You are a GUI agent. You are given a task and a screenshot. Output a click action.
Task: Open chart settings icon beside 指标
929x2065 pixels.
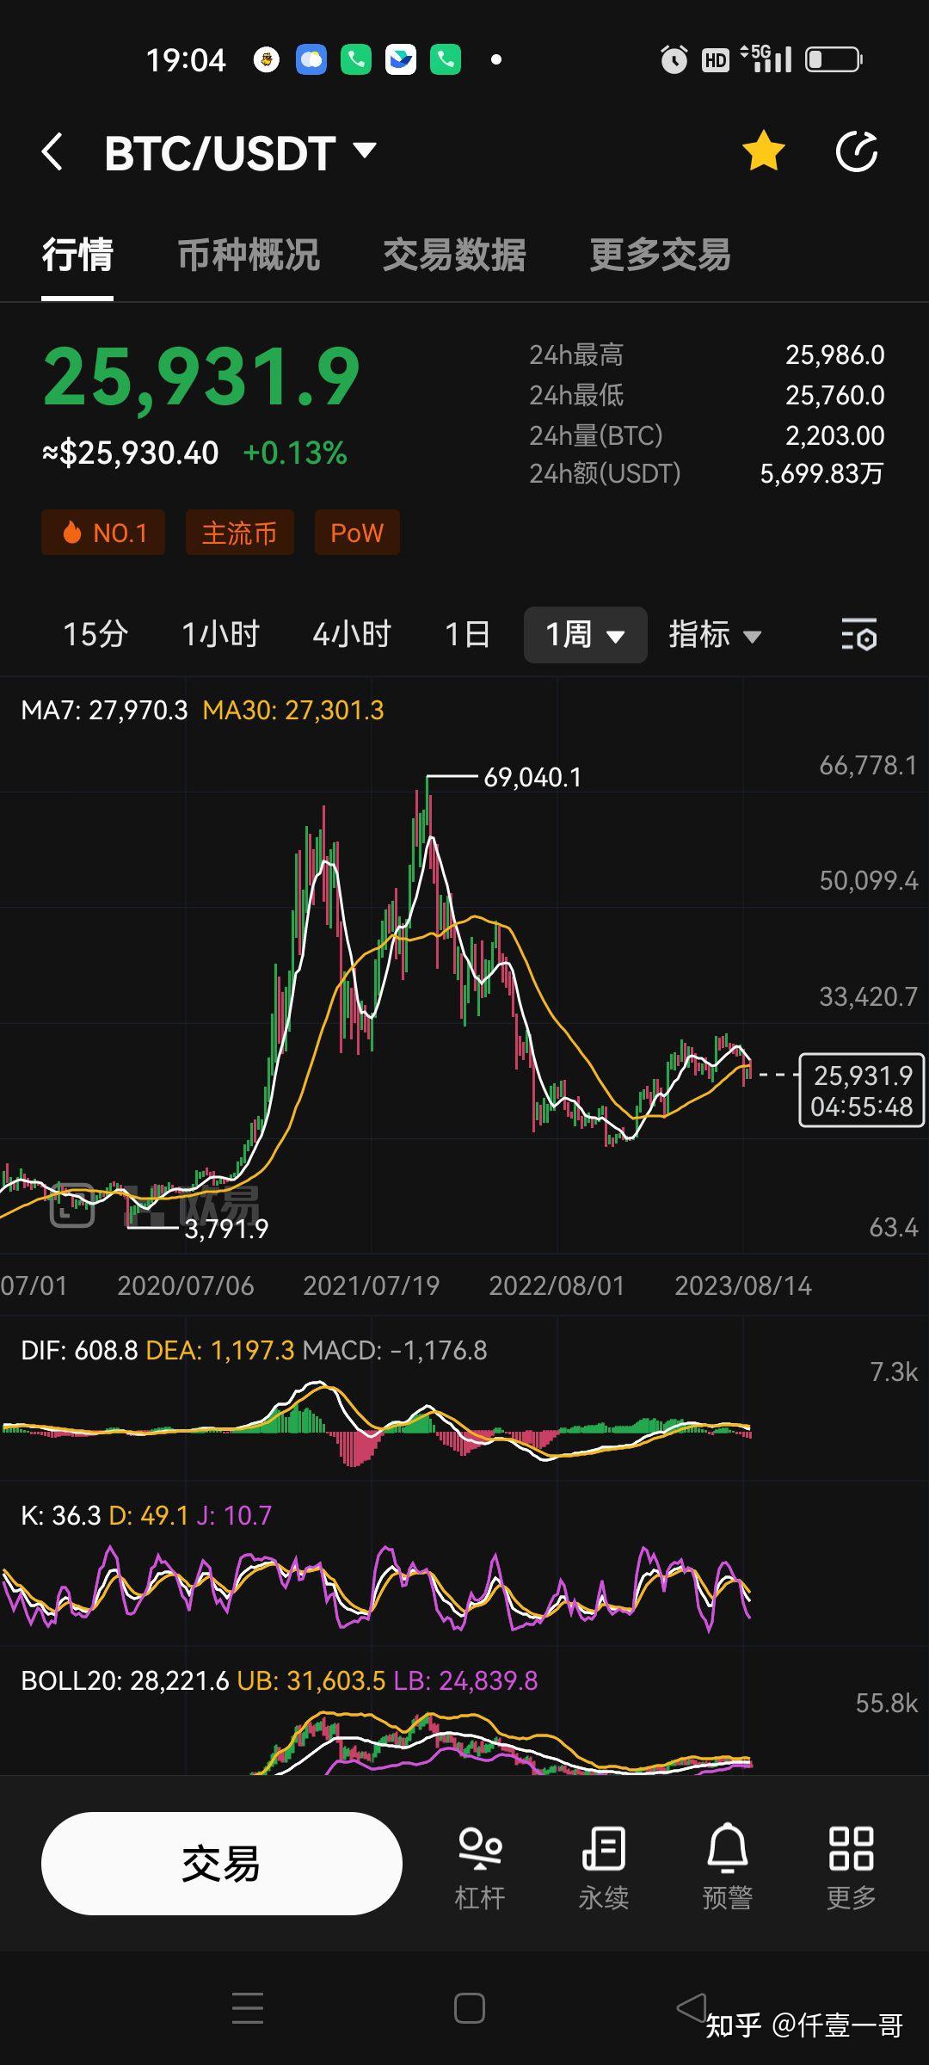point(858,635)
